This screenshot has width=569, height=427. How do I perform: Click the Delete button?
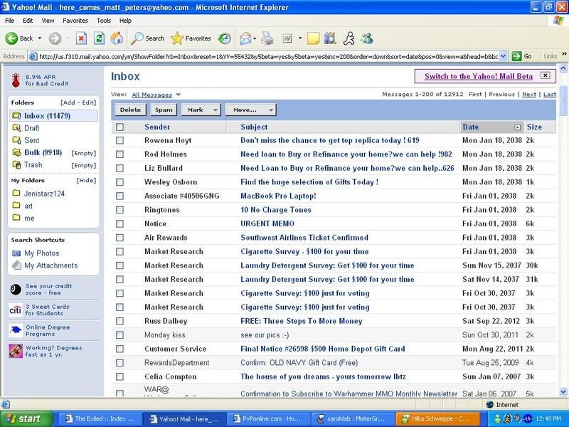[130, 110]
